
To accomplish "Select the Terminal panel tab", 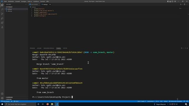I will coord(58,48).
